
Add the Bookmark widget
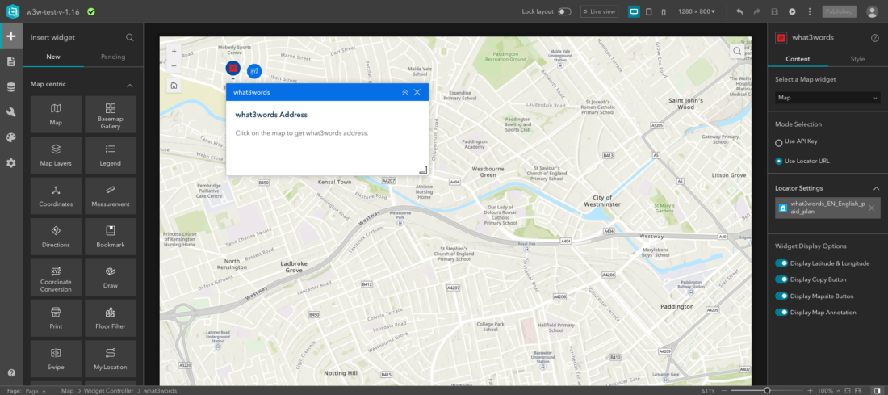pyautogui.click(x=111, y=237)
